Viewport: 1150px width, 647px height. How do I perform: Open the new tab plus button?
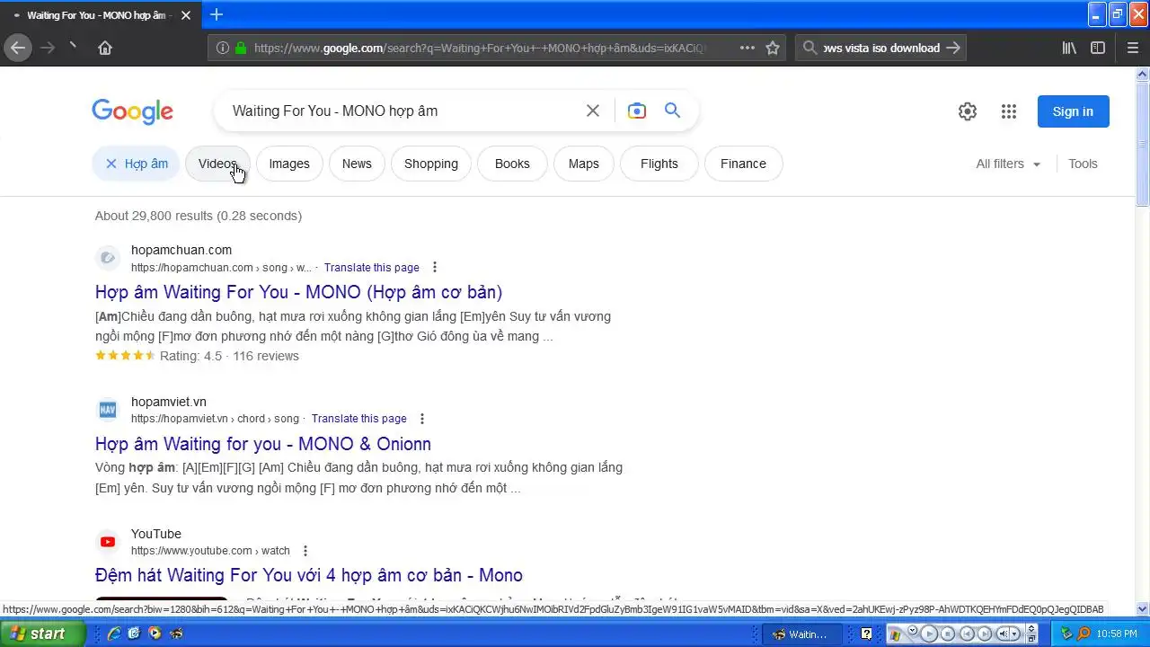tap(217, 14)
